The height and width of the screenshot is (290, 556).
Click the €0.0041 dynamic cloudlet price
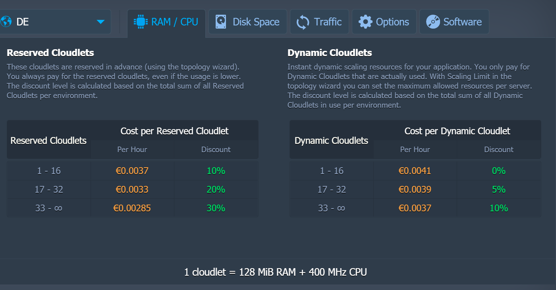[415, 171]
